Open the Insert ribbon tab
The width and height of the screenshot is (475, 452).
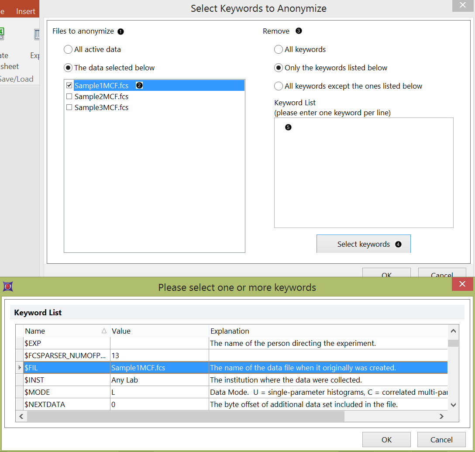(x=26, y=11)
